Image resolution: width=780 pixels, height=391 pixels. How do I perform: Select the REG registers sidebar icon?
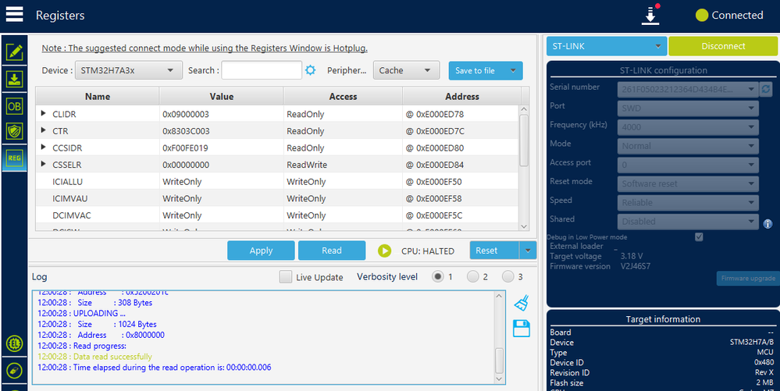(x=14, y=158)
